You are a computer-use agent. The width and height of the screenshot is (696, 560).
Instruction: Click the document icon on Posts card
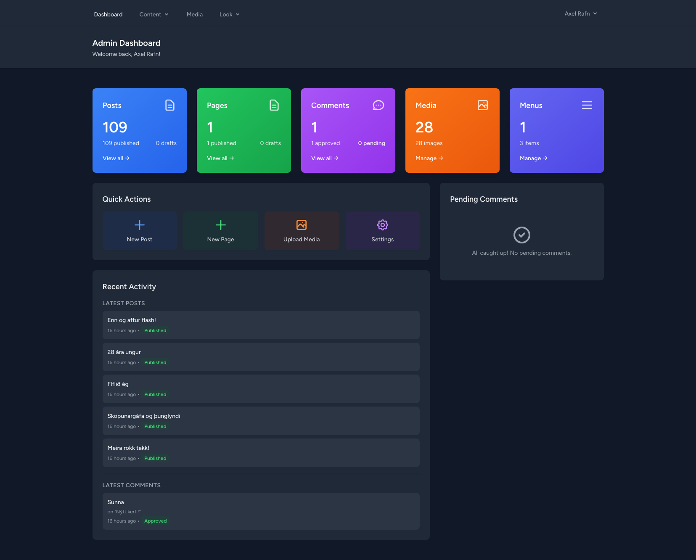pyautogui.click(x=169, y=105)
